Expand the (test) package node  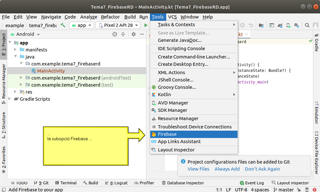point(21,84)
